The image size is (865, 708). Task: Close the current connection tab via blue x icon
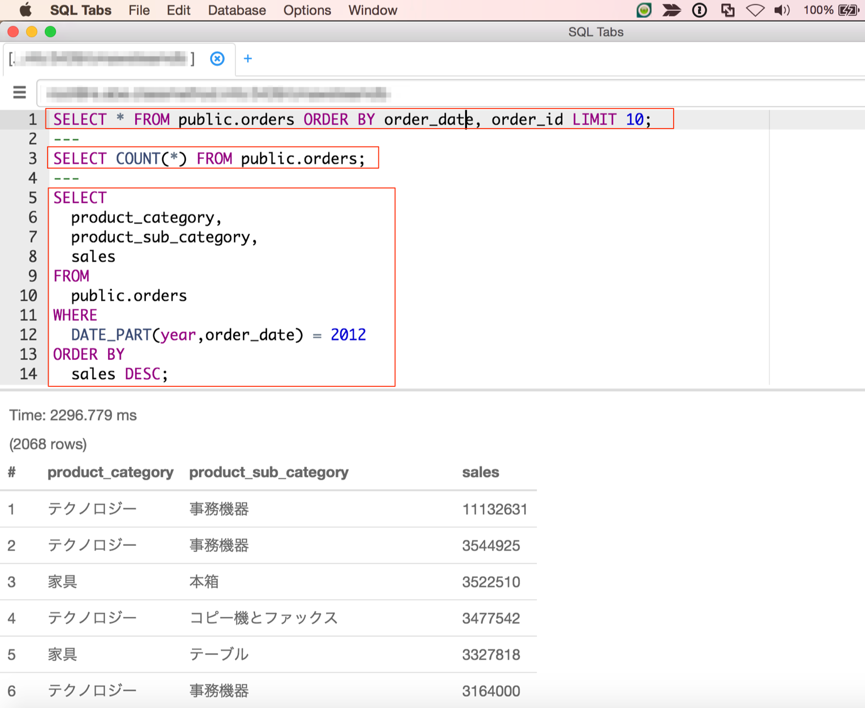click(217, 59)
